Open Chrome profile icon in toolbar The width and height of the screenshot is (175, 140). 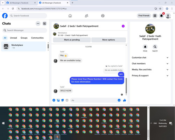[x=167, y=9]
